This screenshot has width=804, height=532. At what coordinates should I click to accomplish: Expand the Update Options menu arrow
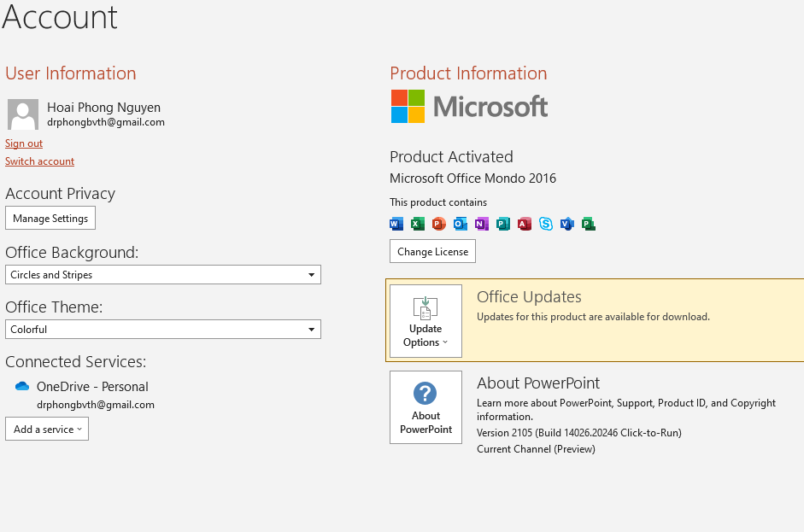(x=445, y=342)
